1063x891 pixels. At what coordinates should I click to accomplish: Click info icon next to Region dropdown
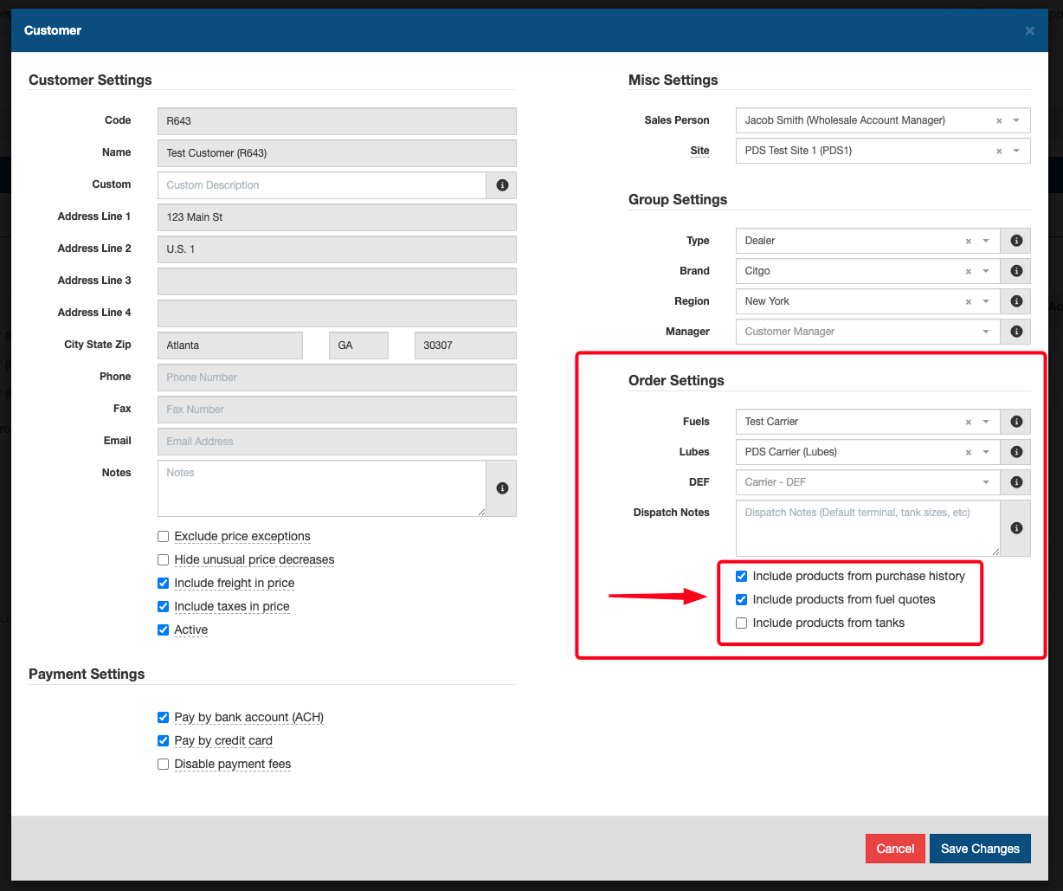pyautogui.click(x=1016, y=301)
